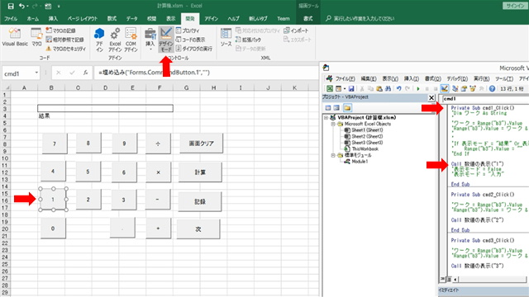Click サインイン (Sign in) button
The image size is (529, 297).
(x=515, y=6)
